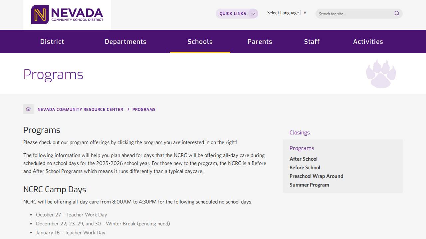Open the Schools menu
This screenshot has width=426, height=239.
click(x=200, y=41)
